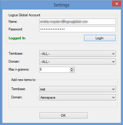Open the top Domain dropdown showing --ALL--

pos(78,62)
